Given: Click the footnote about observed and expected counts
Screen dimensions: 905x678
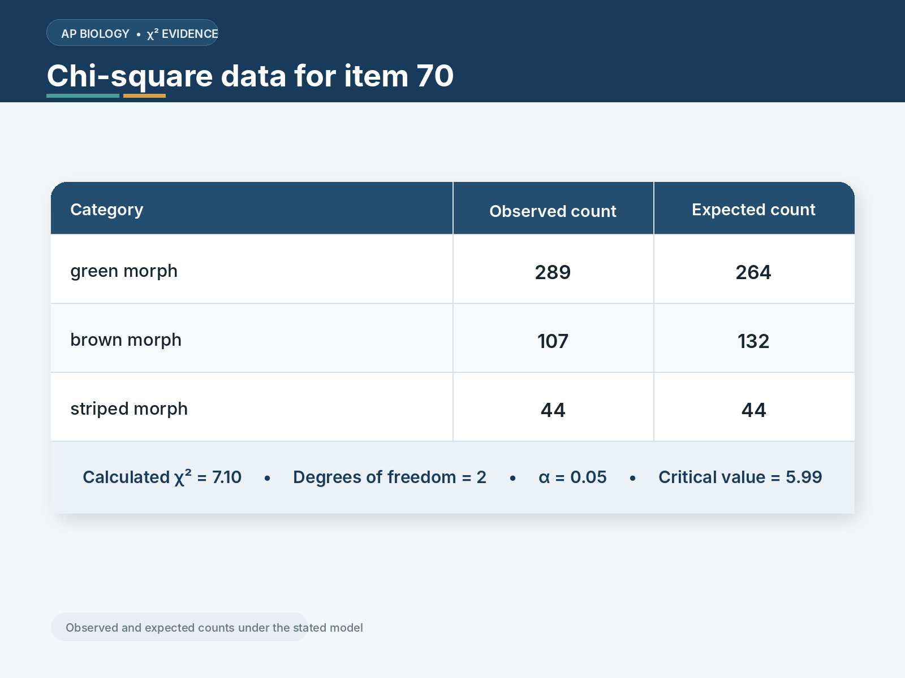Looking at the screenshot, I should 214,628.
